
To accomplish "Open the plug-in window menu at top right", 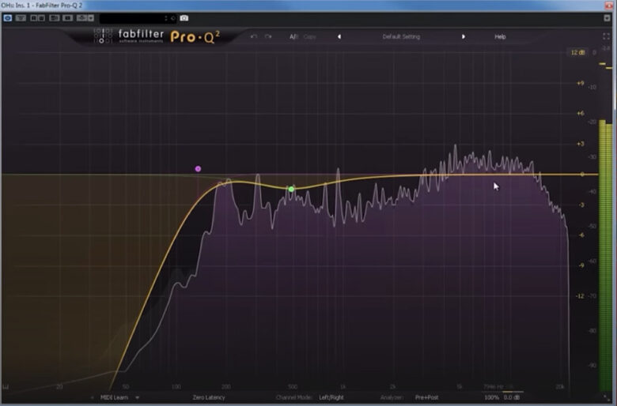I will [x=607, y=18].
